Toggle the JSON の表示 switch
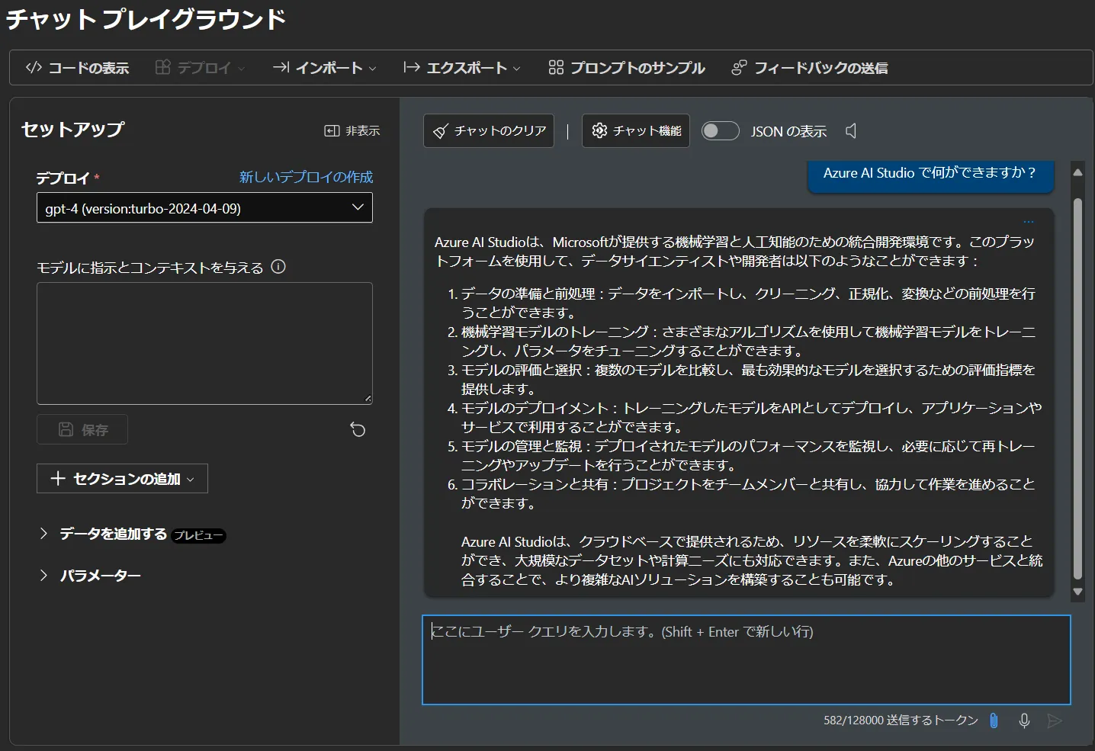The height and width of the screenshot is (751, 1095). [720, 131]
